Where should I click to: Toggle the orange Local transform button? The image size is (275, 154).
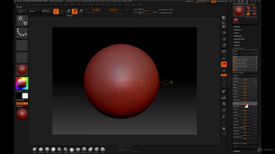(x=224, y=64)
